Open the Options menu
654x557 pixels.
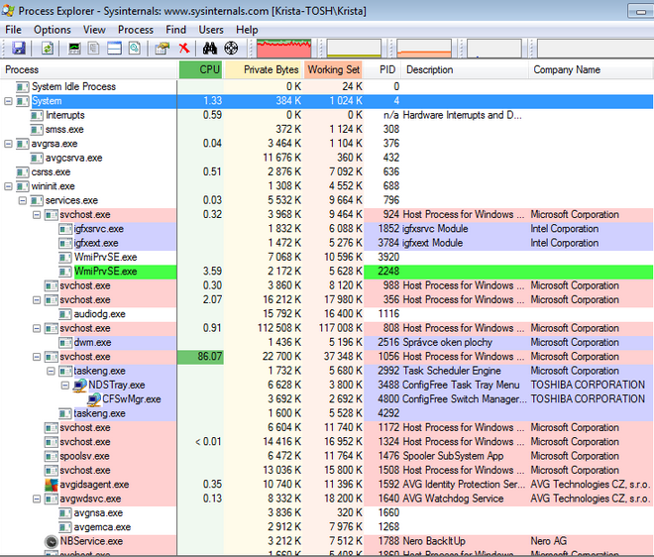click(x=52, y=30)
